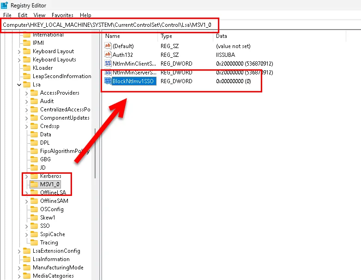Image resolution: width=361 pixels, height=280 pixels.
Task: Click the NtlmMinClientSec DWORD value icon
Action: point(108,63)
